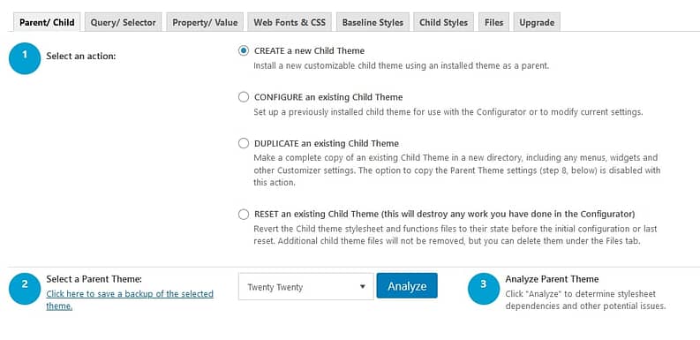This screenshot has height=340, width=700.
Task: Select RESET an existing Child Theme radio
Action: point(244,214)
